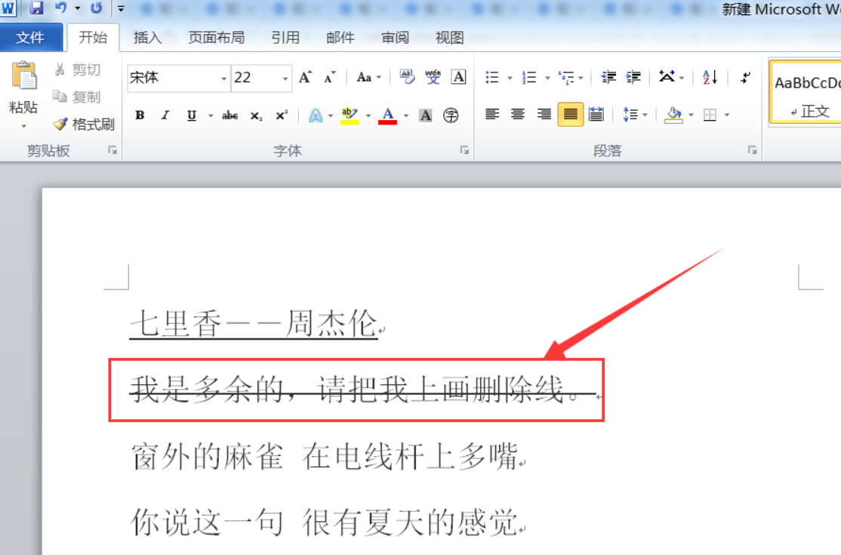
Task: Open the 页面布局 (Page Layout) tab
Action: click(x=216, y=38)
